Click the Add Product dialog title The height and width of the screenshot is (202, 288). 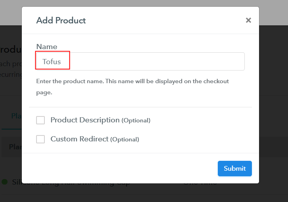(x=61, y=21)
